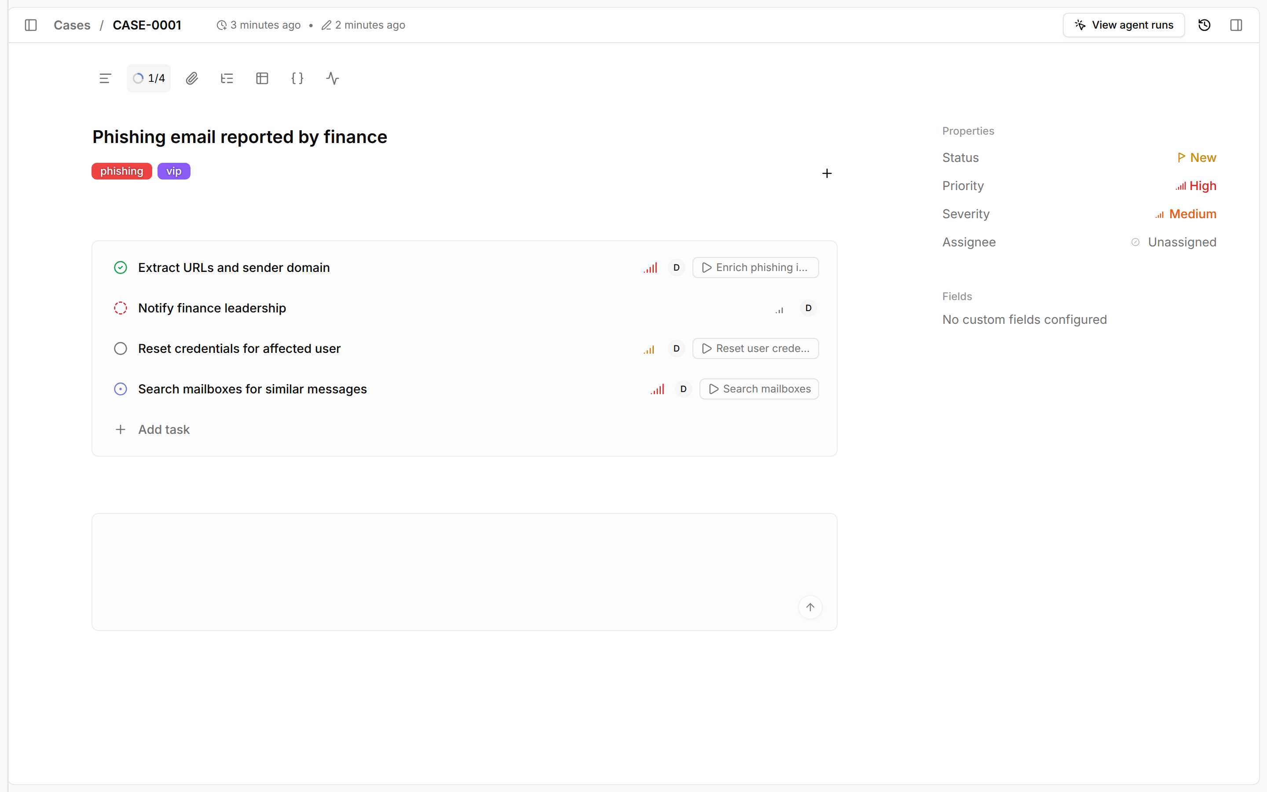The image size is (1267, 792).
Task: Open the activity pulse icon
Action: pyautogui.click(x=333, y=79)
